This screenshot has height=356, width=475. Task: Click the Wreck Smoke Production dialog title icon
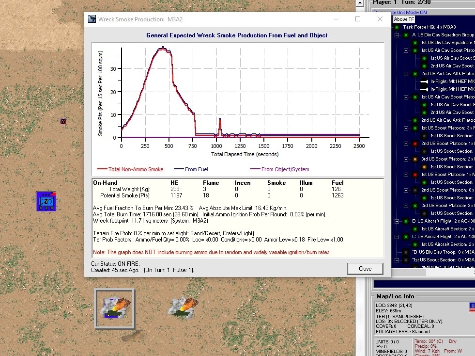coord(92,19)
